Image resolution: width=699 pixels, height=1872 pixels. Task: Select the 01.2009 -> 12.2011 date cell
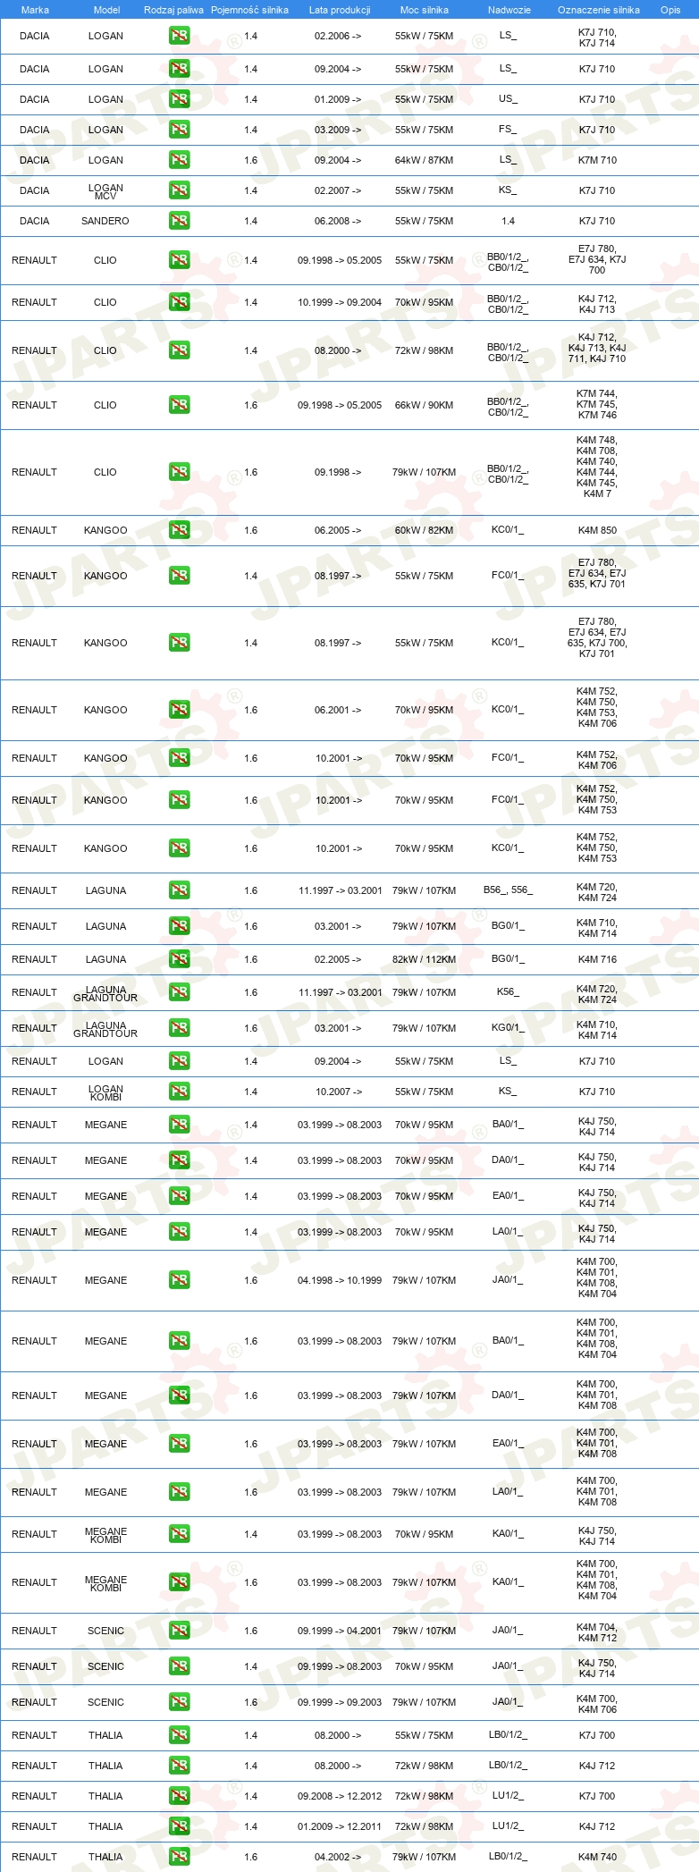pyautogui.click(x=340, y=1826)
